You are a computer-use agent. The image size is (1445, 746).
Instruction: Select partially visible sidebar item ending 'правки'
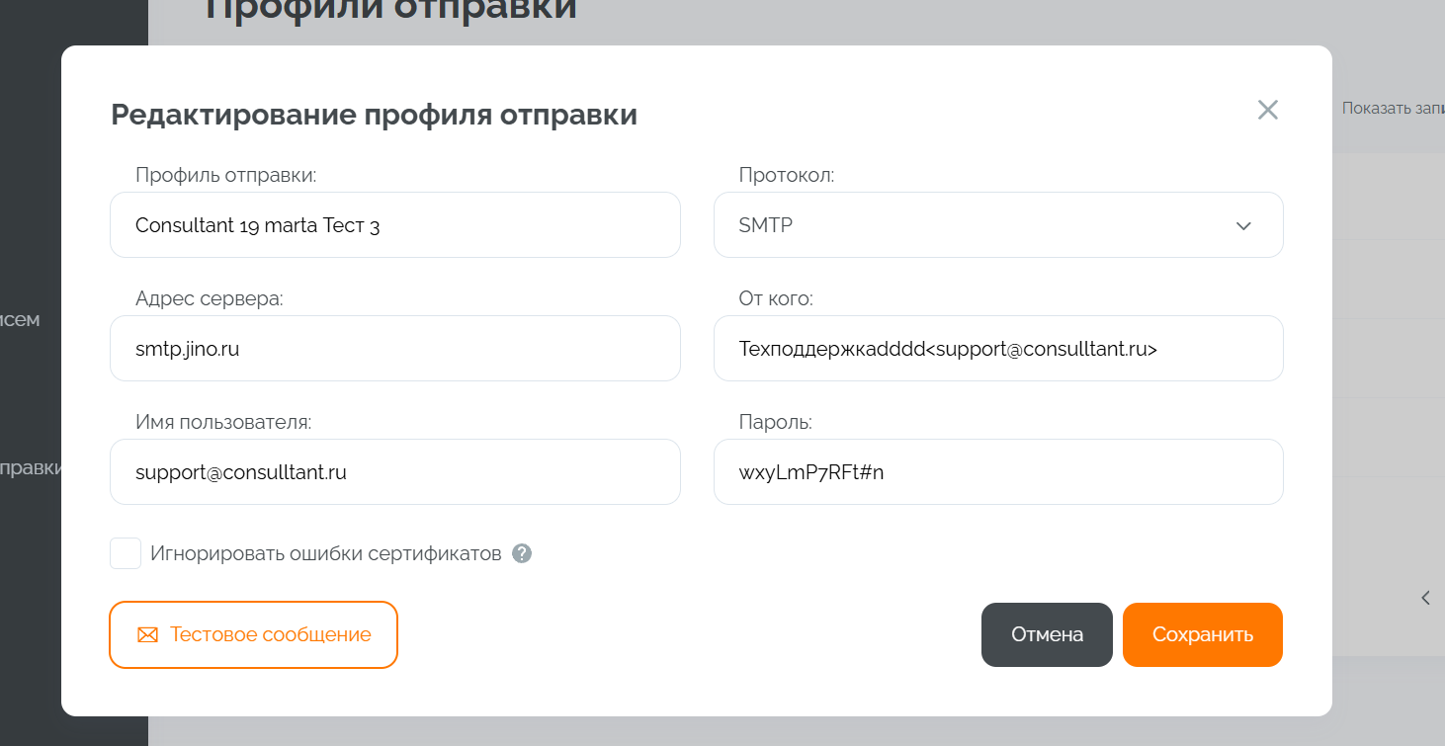pyautogui.click(x=31, y=467)
